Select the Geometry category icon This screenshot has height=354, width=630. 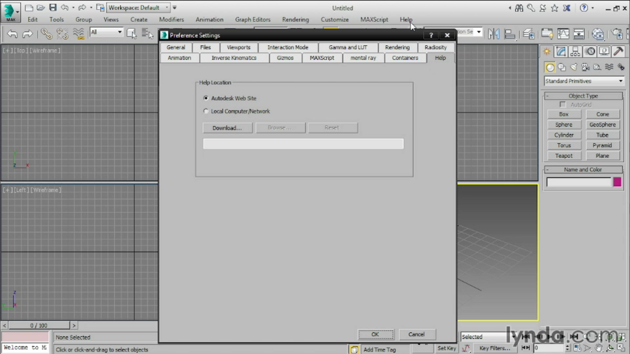(x=550, y=67)
